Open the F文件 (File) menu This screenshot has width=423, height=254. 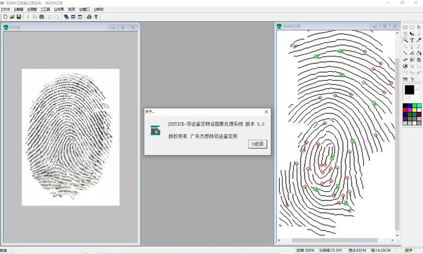(6, 10)
